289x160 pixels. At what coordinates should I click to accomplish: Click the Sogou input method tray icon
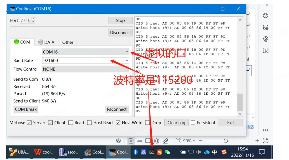pos(224,152)
